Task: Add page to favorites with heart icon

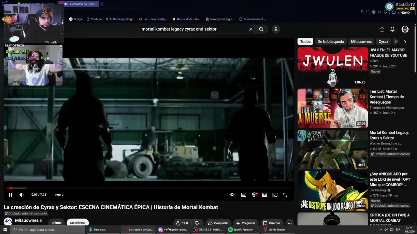Action: [386, 12]
